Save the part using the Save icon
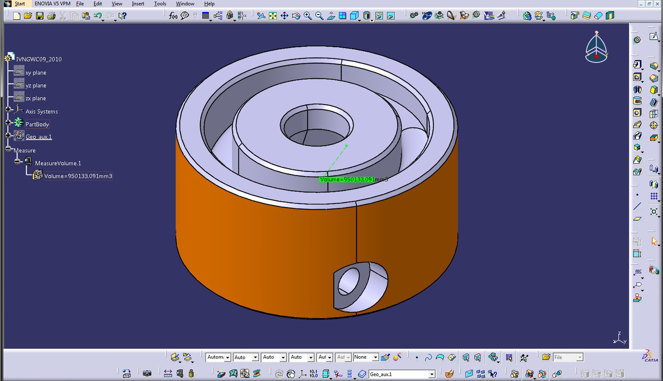The image size is (663, 381). pyautogui.click(x=40, y=16)
